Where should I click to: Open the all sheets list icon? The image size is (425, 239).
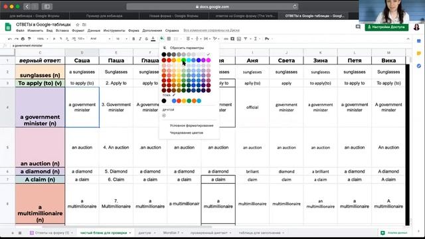pos(20,233)
